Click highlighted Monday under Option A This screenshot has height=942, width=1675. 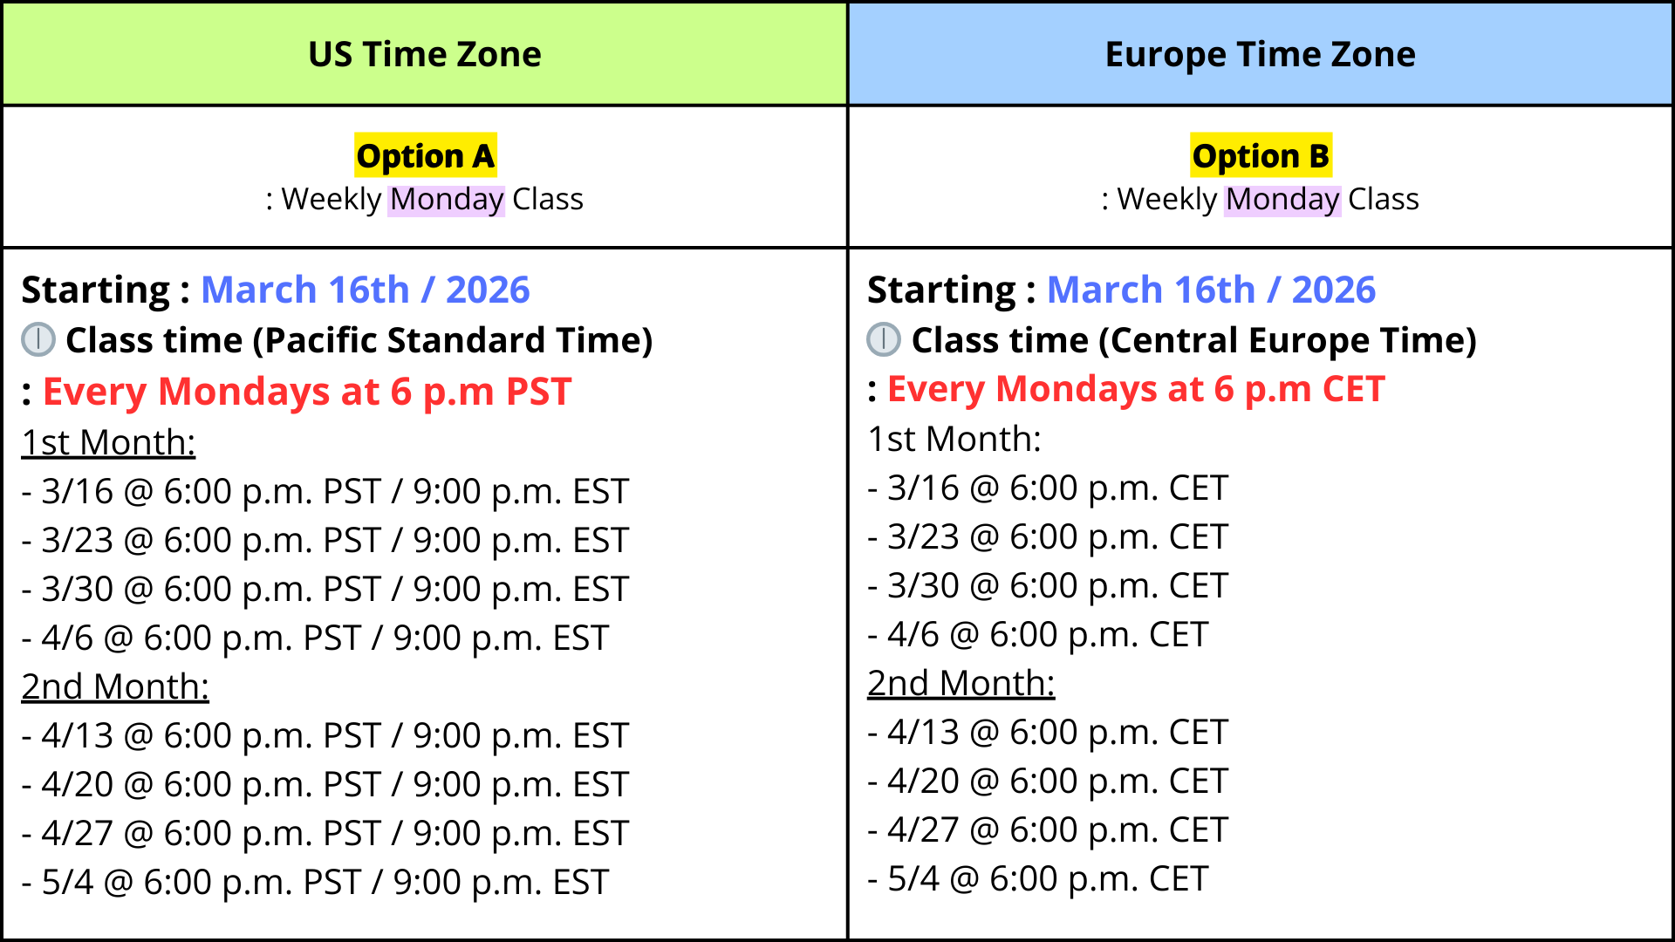coord(446,200)
